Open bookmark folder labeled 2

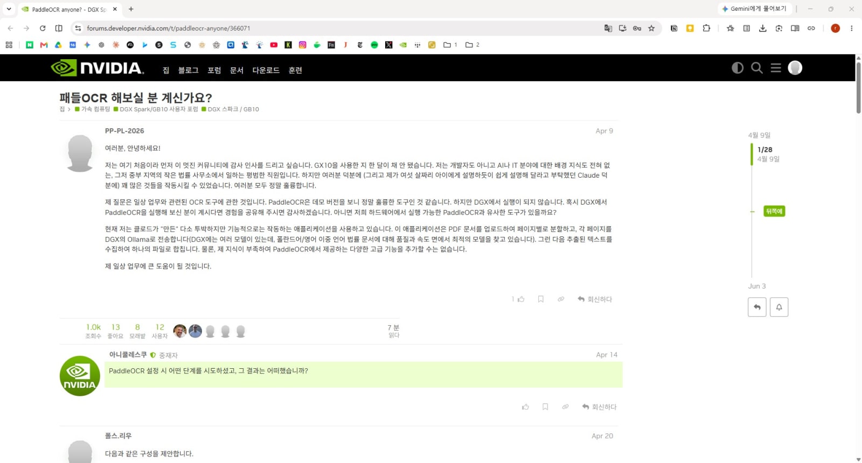point(472,45)
